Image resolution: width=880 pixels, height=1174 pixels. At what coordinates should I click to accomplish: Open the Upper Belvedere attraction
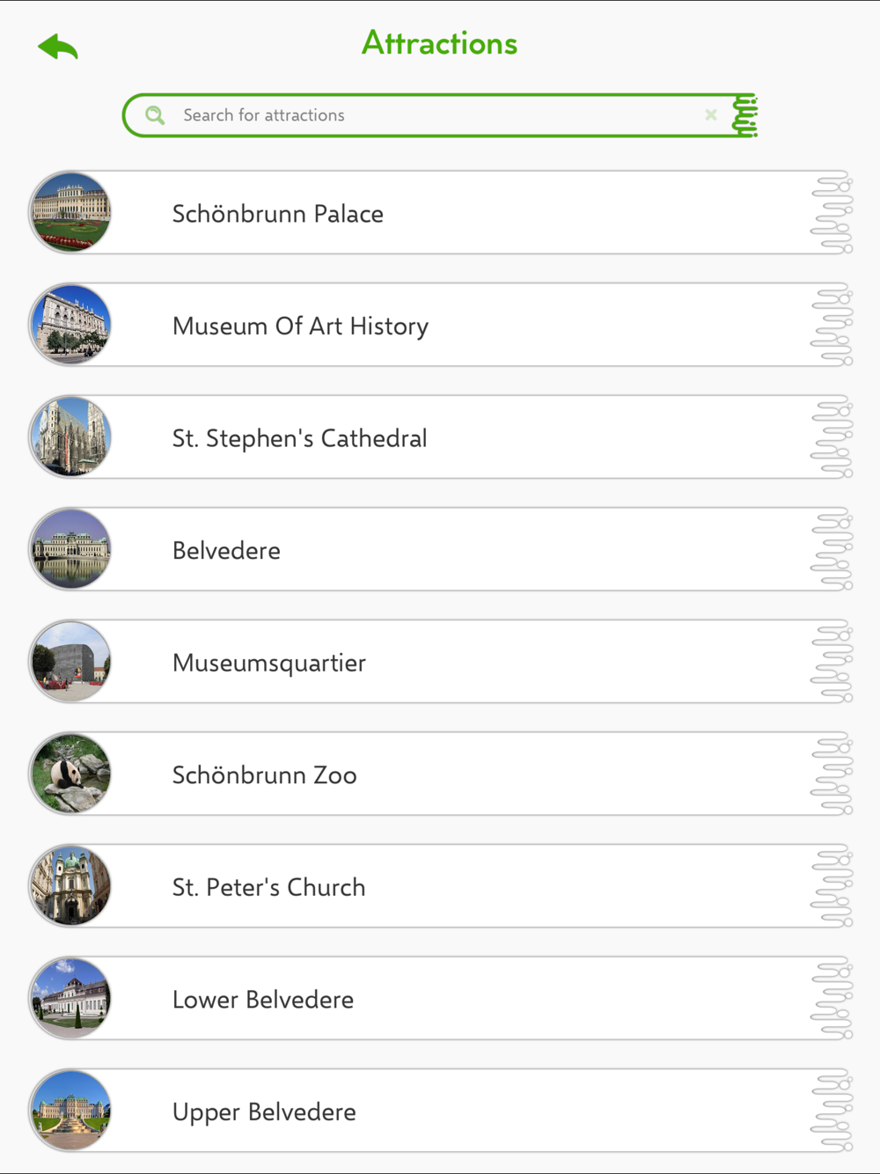pyautogui.click(x=441, y=1111)
